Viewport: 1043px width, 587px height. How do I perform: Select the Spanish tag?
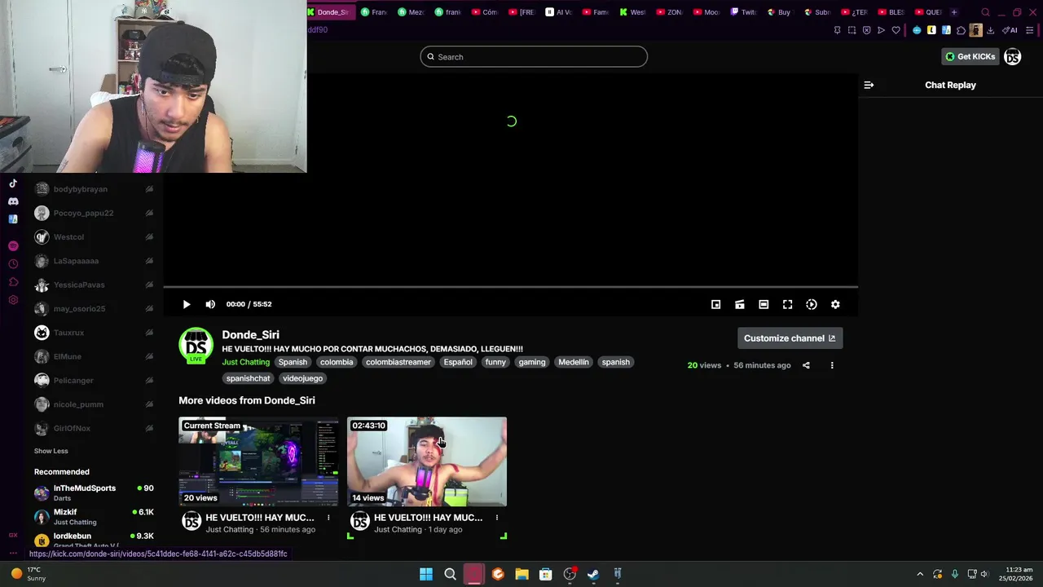[x=293, y=362]
